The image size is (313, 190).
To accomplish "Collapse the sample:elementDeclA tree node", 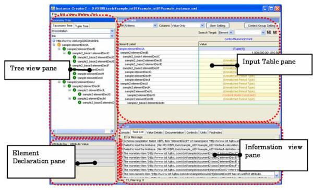I will pos(54,45).
